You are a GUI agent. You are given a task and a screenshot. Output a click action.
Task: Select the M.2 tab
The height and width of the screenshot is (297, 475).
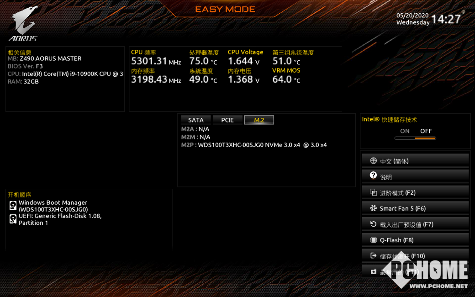click(259, 120)
